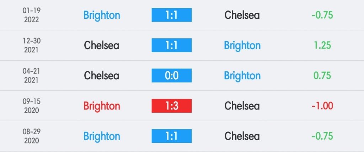Select the 09-15 2020 match date

(x=32, y=106)
